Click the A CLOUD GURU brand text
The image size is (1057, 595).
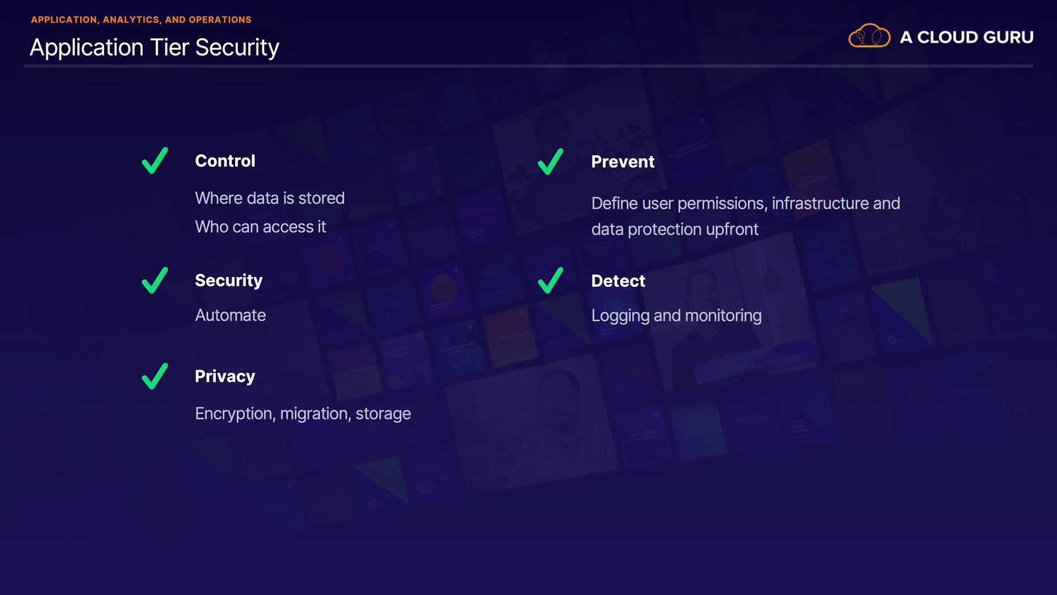[x=966, y=37]
